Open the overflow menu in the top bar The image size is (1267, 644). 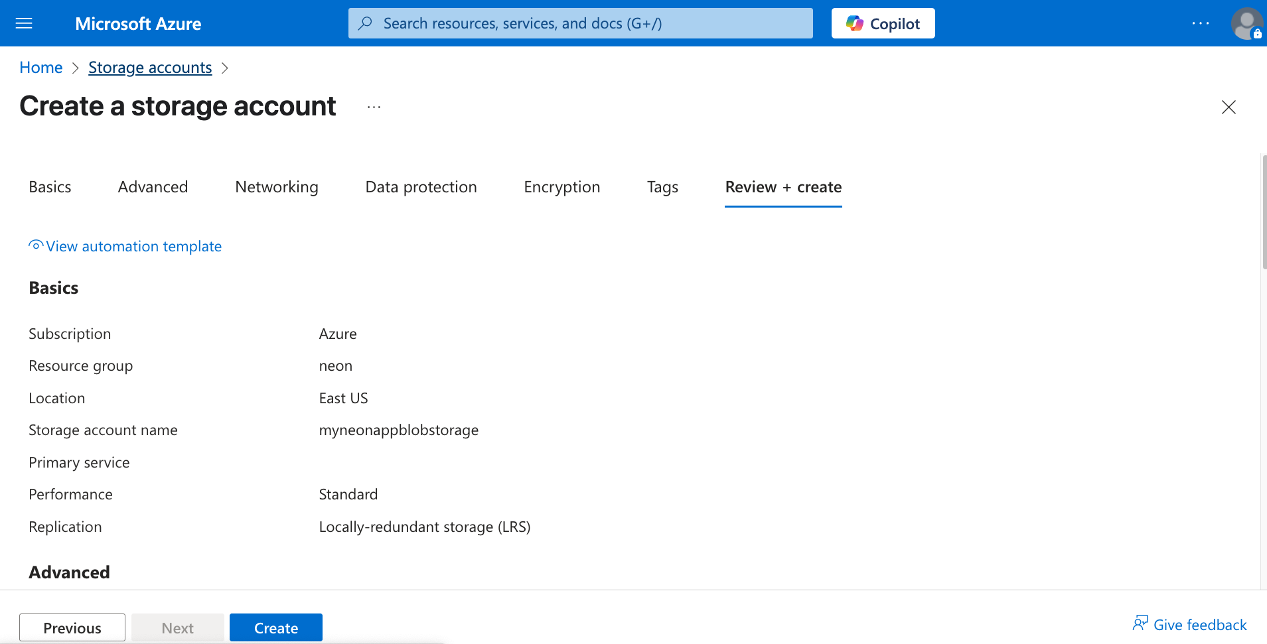[x=1201, y=23]
